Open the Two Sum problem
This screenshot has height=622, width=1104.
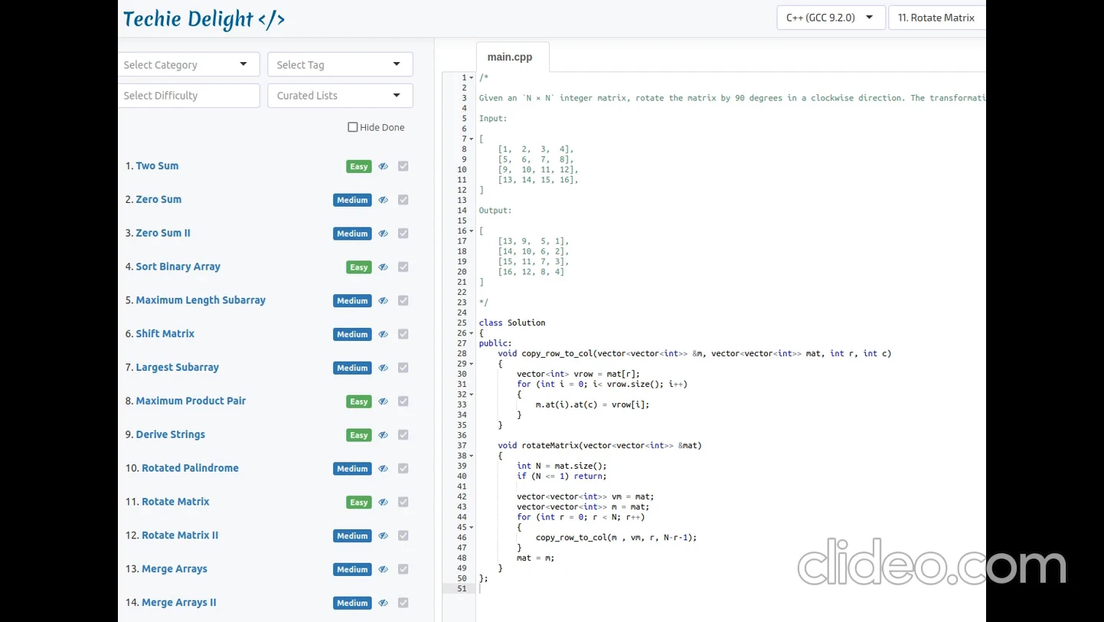point(157,165)
